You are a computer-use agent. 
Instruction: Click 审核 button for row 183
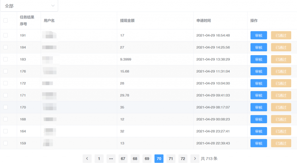[x=259, y=59]
